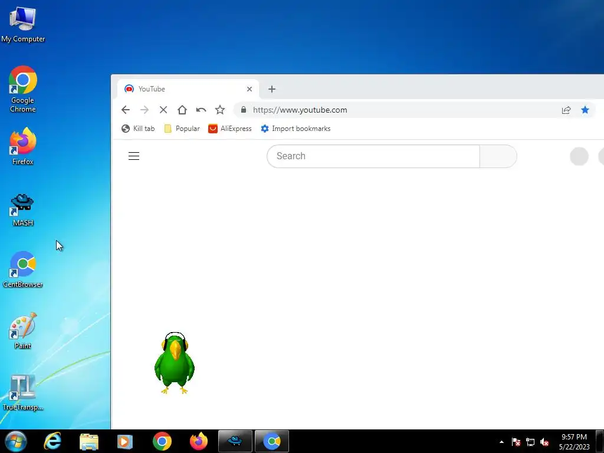Open a new browser tab
The image size is (604, 453).
click(272, 89)
